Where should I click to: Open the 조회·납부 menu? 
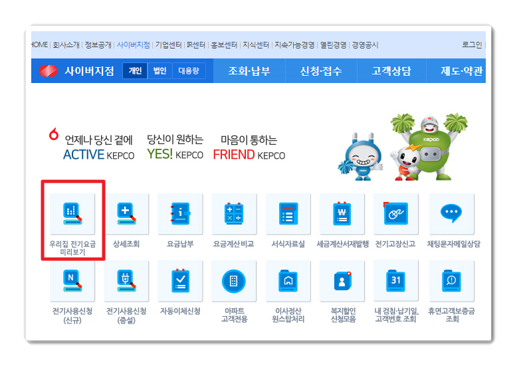pos(249,70)
